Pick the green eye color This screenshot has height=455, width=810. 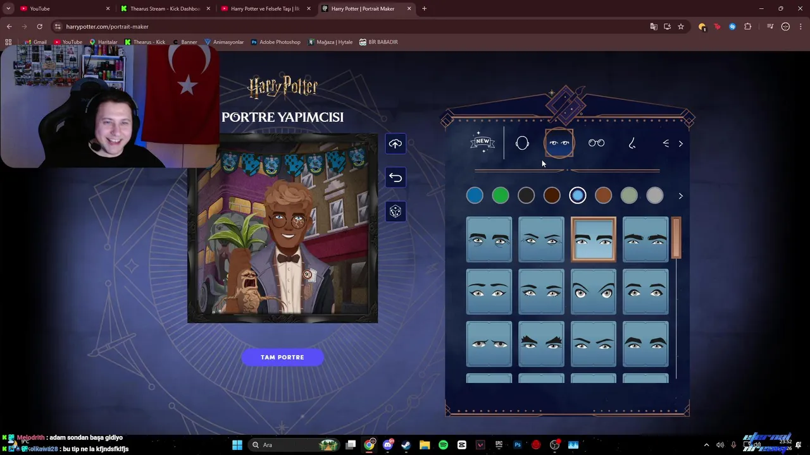(x=501, y=196)
